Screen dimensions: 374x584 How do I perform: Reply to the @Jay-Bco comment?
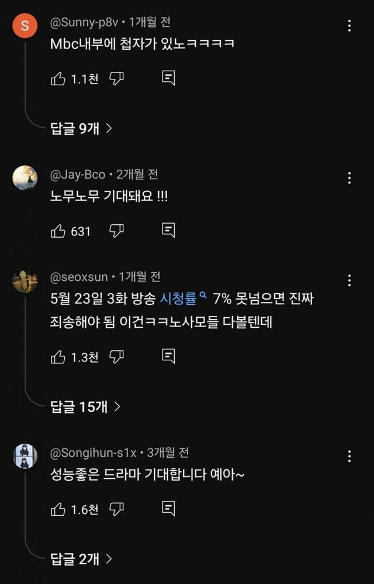pyautogui.click(x=168, y=231)
